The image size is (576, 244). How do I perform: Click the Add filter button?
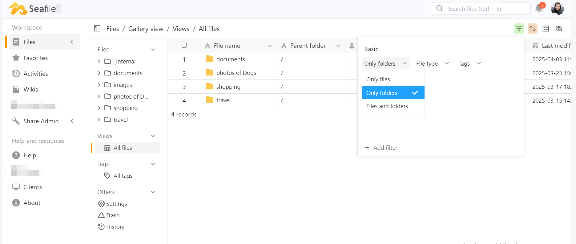pyautogui.click(x=381, y=148)
